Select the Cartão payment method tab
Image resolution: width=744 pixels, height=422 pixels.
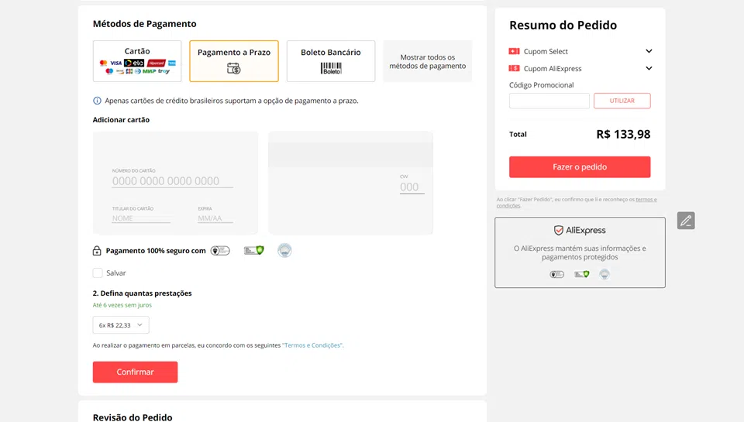pyautogui.click(x=137, y=60)
